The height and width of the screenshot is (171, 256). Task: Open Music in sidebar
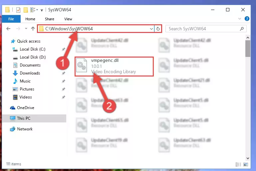tap(25, 81)
